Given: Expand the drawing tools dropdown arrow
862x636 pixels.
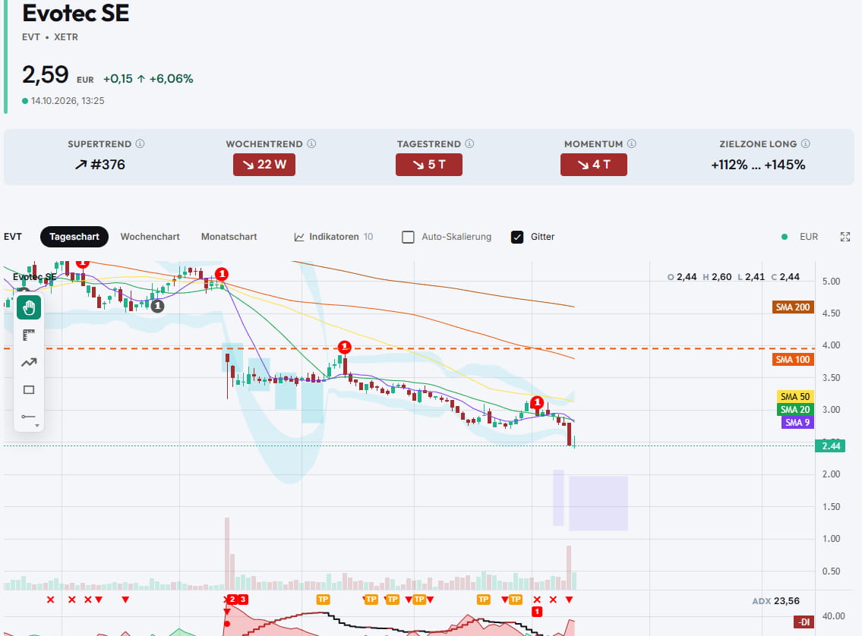Looking at the screenshot, I should (36, 426).
